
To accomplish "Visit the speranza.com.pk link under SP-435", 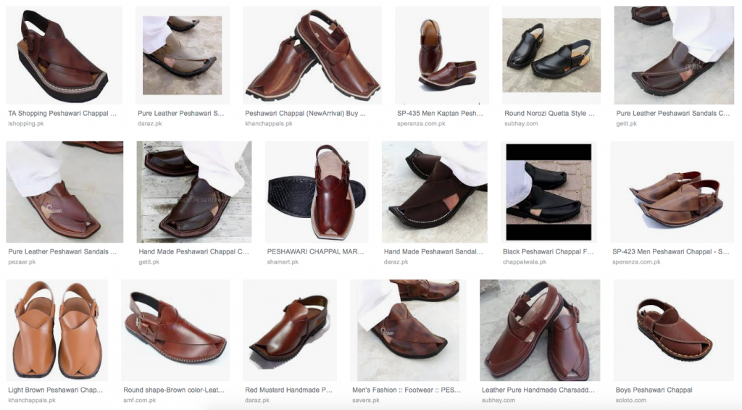I will pyautogui.click(x=421, y=123).
